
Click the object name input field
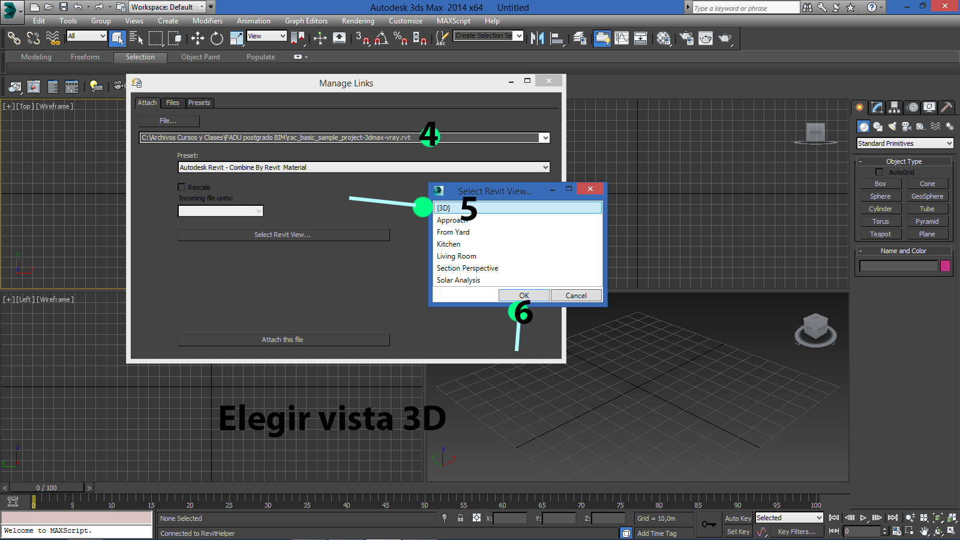898,266
